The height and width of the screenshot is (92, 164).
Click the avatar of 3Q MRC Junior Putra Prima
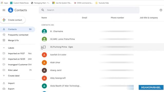pos(44,39)
